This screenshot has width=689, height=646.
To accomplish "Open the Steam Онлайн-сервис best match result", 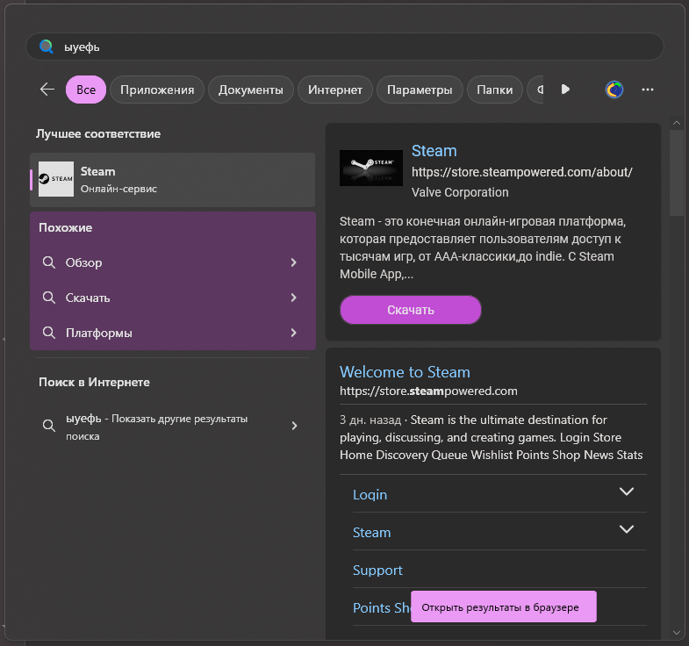I will click(x=172, y=180).
